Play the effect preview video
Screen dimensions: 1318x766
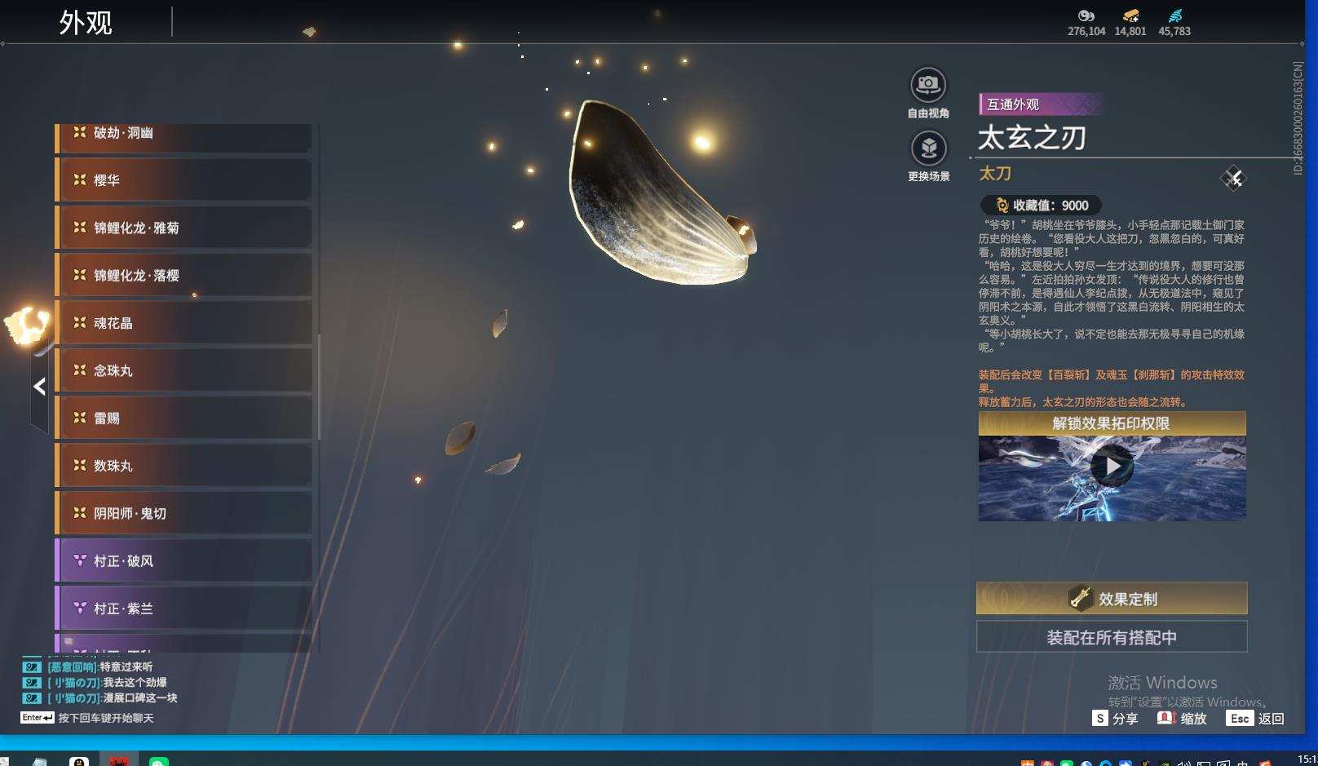coord(1112,467)
